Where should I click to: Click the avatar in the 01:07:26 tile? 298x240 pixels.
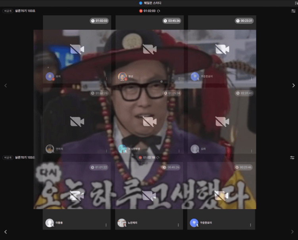pyautogui.click(x=50, y=149)
